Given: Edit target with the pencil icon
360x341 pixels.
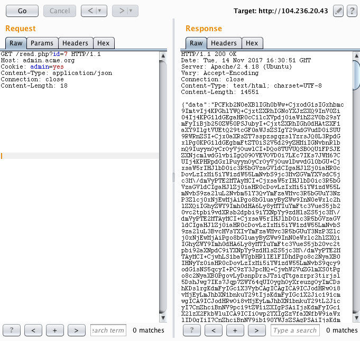Looking at the screenshot, I should (x=338, y=11).
